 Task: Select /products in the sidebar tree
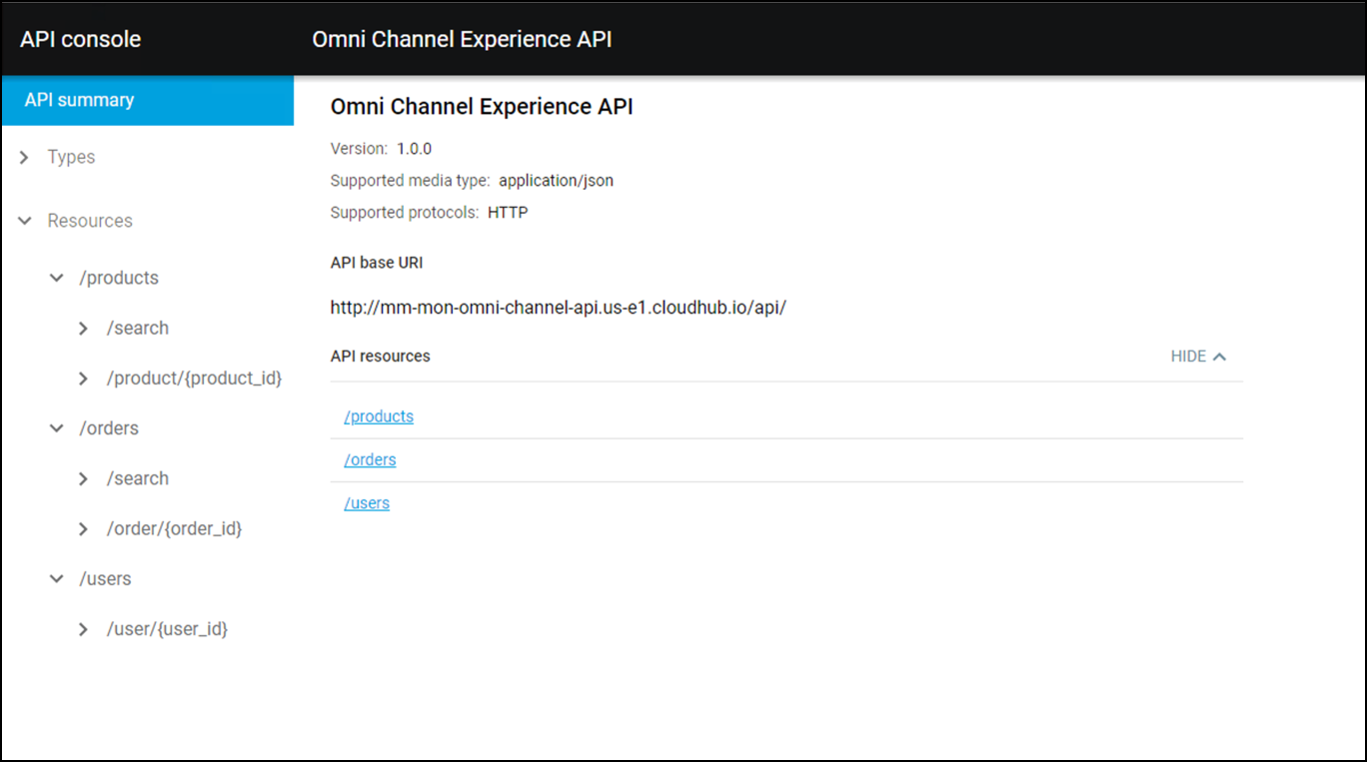(x=119, y=278)
